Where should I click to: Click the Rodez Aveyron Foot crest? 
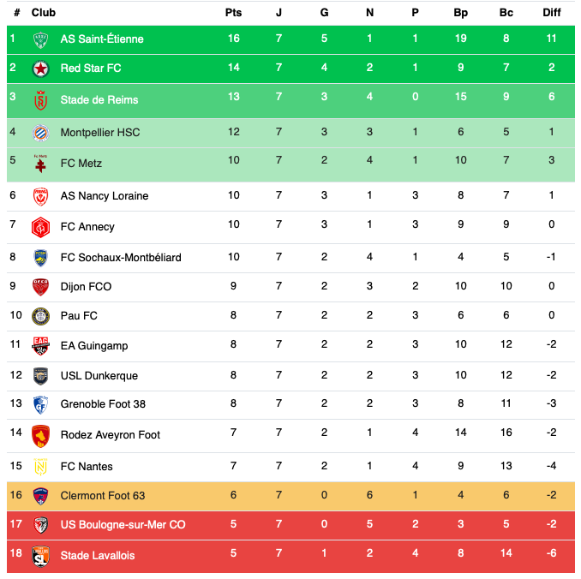pyautogui.click(x=41, y=436)
